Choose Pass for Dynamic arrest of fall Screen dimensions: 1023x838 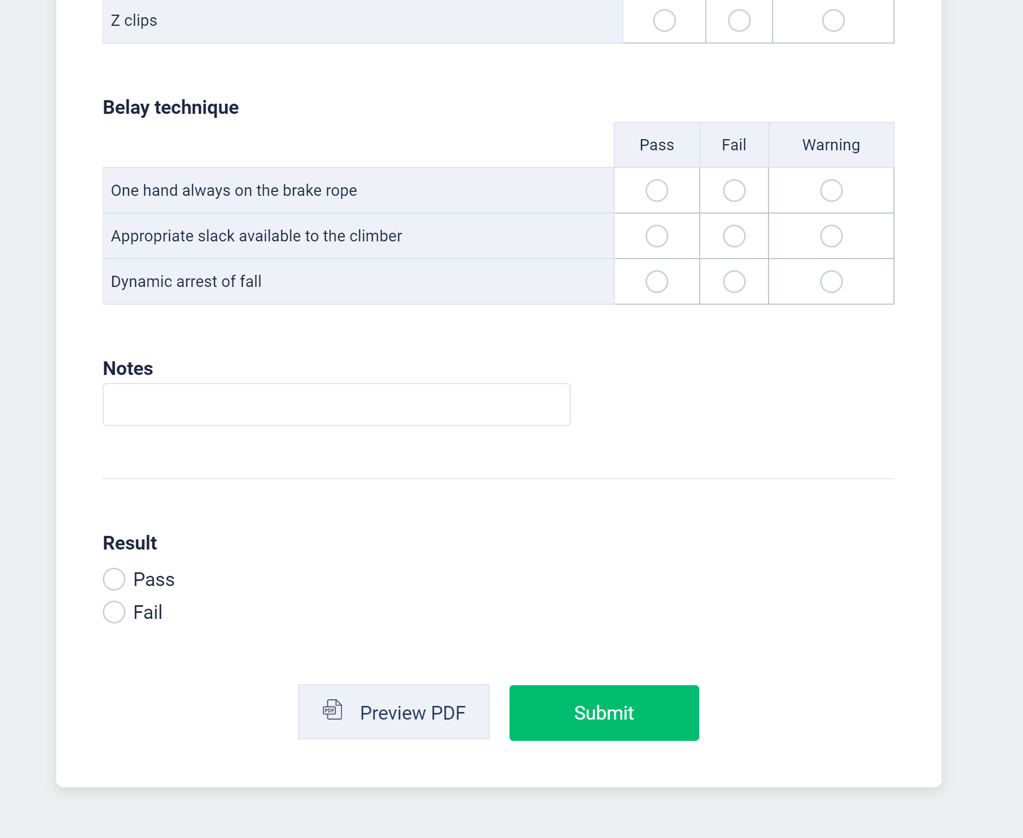coord(656,281)
